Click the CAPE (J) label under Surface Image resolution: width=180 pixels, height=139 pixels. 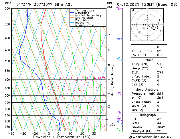click(139, 80)
